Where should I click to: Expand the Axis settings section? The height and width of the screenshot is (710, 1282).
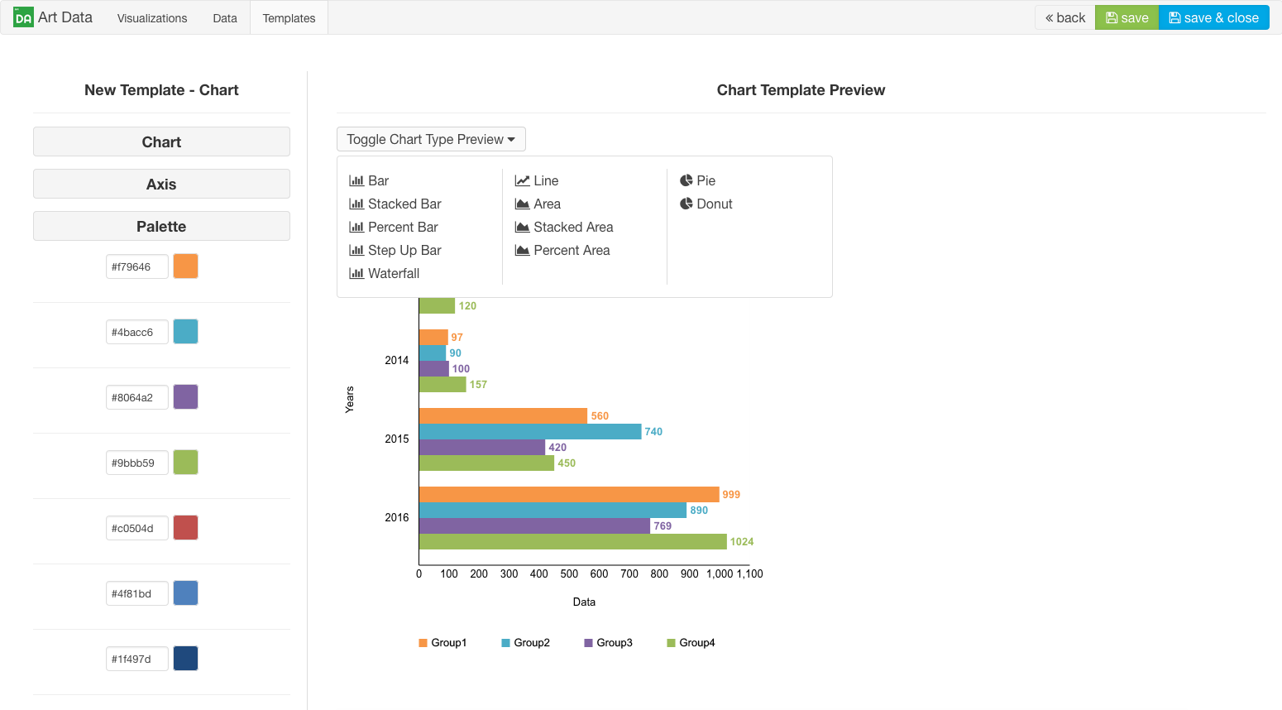161,184
